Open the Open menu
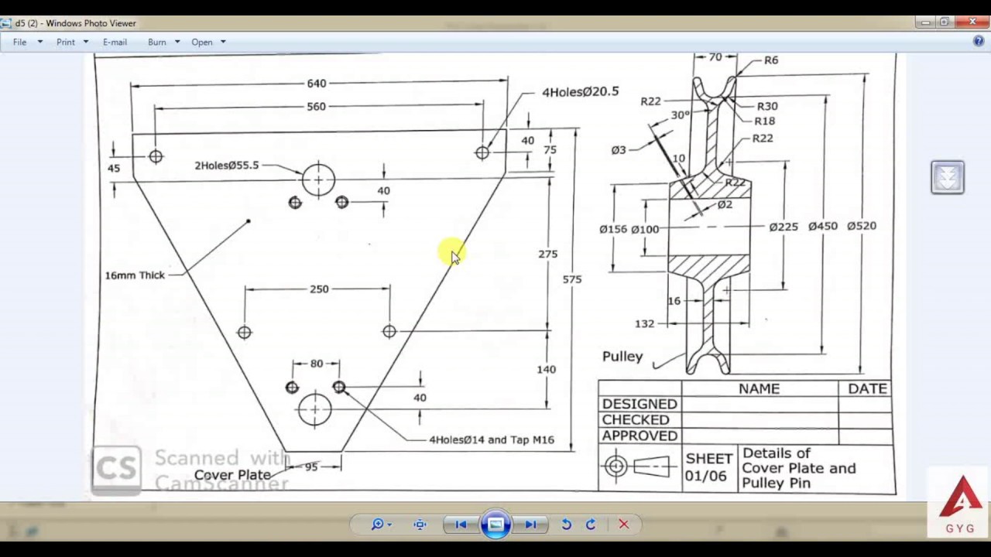Screen dimensions: 991x557 click(x=202, y=42)
